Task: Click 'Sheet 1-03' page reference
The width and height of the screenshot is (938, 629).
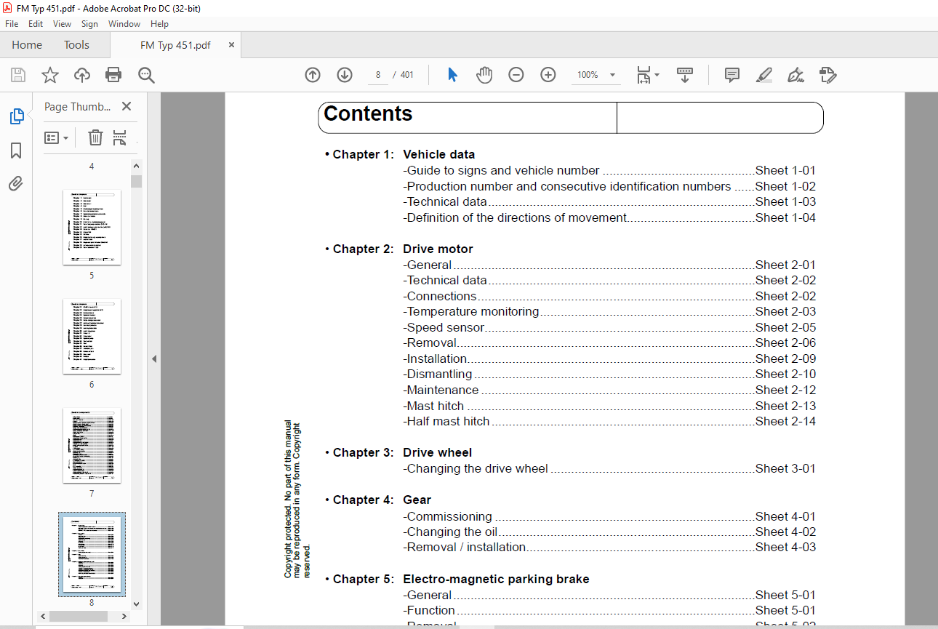Action: pos(785,202)
